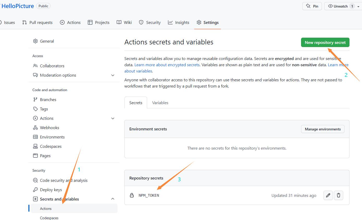Click the pencil edit icon for NPM_TOKEN

(328, 195)
